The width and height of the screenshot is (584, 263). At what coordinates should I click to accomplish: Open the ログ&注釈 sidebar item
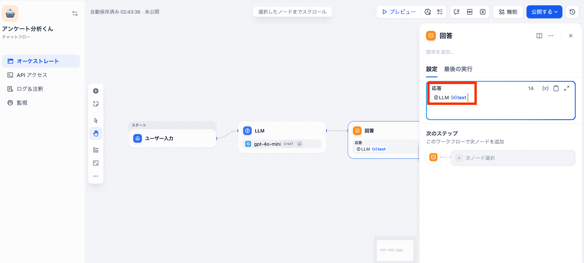(30, 89)
